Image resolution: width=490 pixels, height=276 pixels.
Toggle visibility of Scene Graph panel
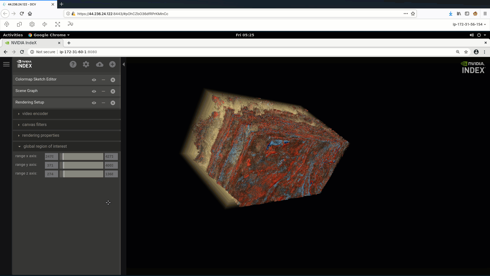tap(94, 91)
